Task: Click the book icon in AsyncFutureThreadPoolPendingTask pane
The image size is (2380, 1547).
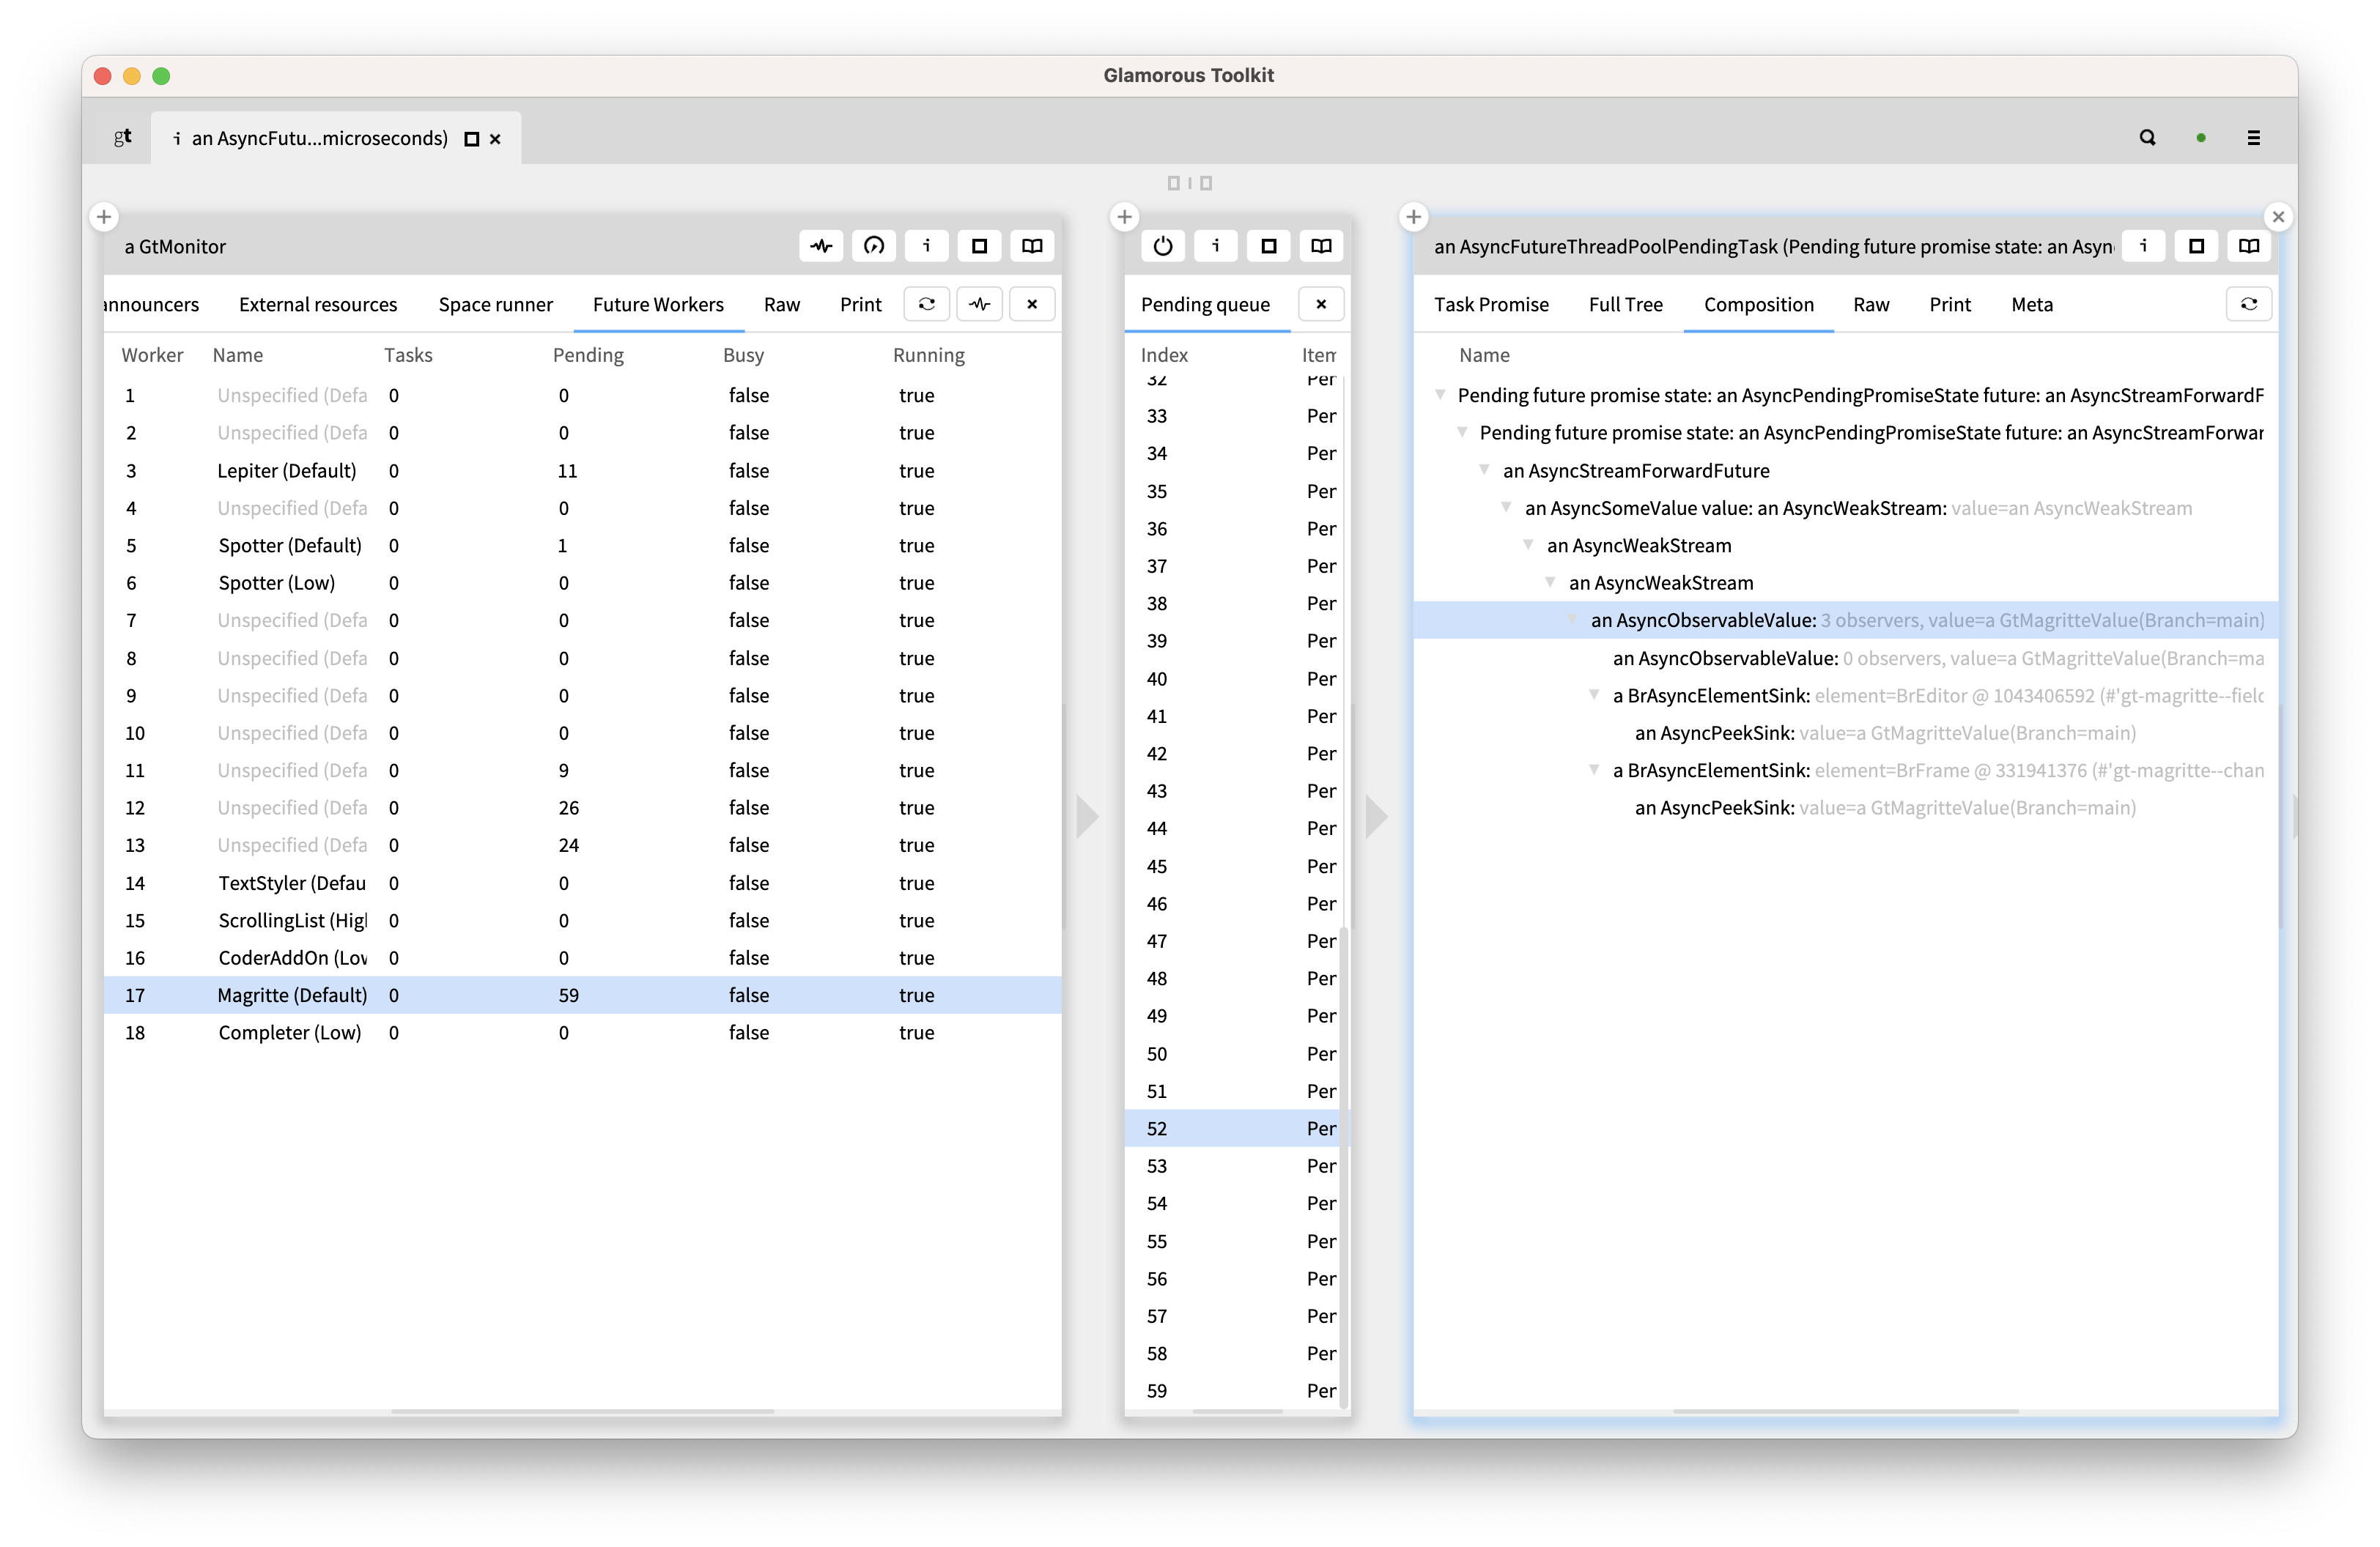Action: pyautogui.click(x=2248, y=246)
